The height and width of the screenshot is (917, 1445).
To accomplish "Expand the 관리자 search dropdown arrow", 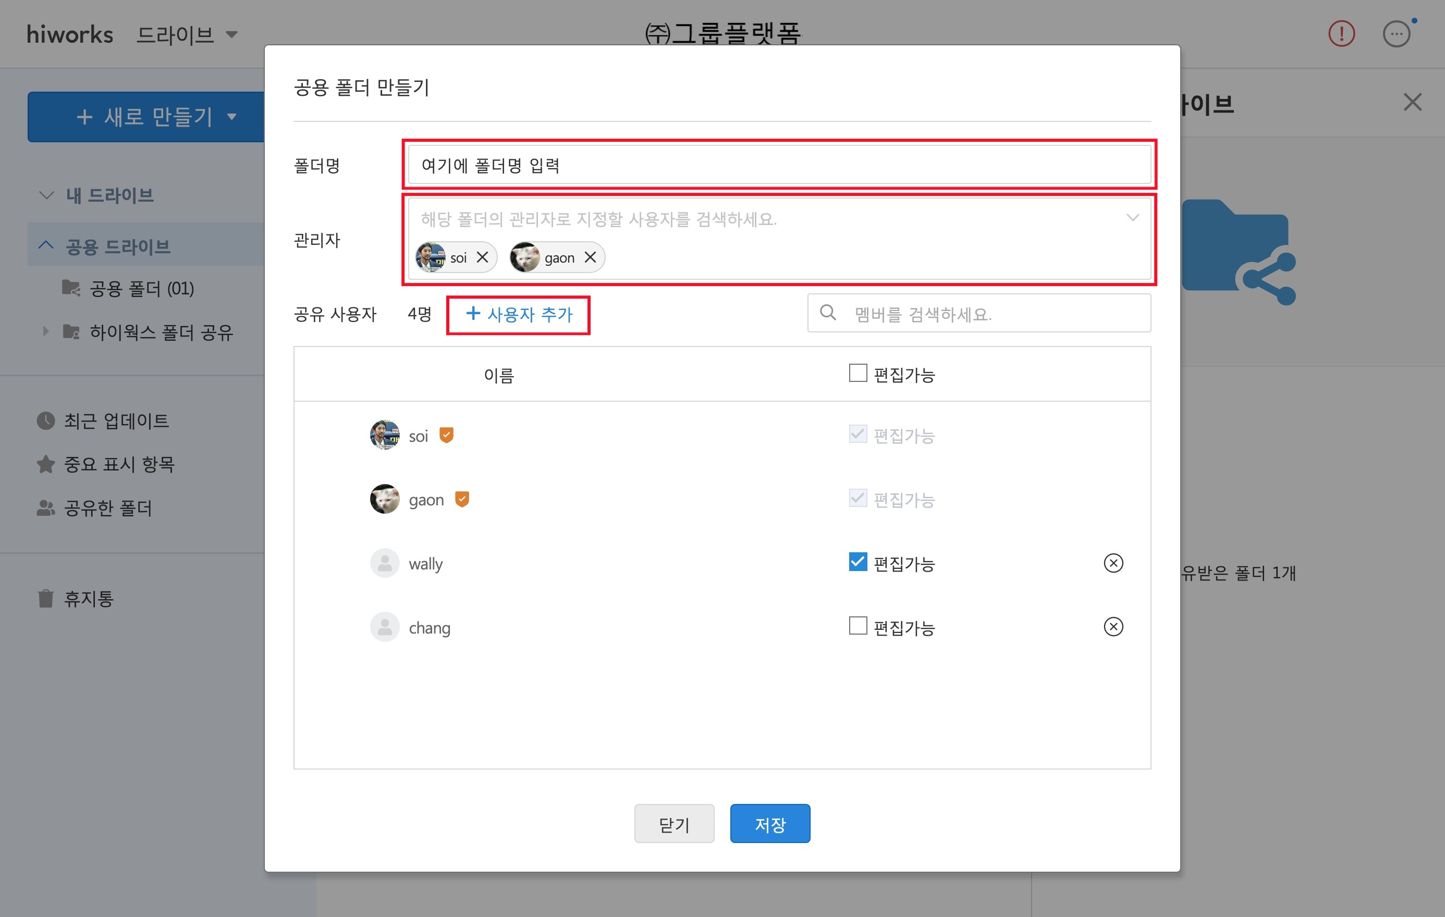I will pos(1132,218).
